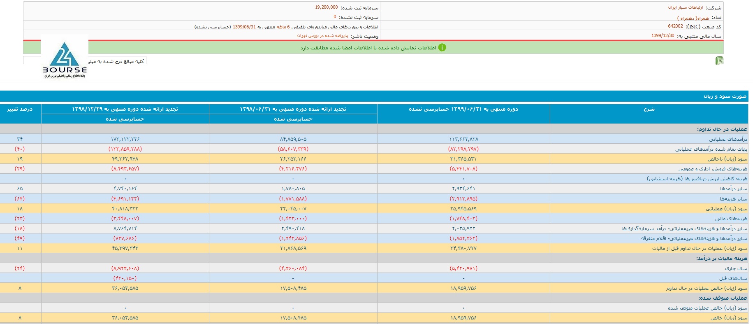
Task: Click the Bourse24 logo
Action: tap(65, 59)
